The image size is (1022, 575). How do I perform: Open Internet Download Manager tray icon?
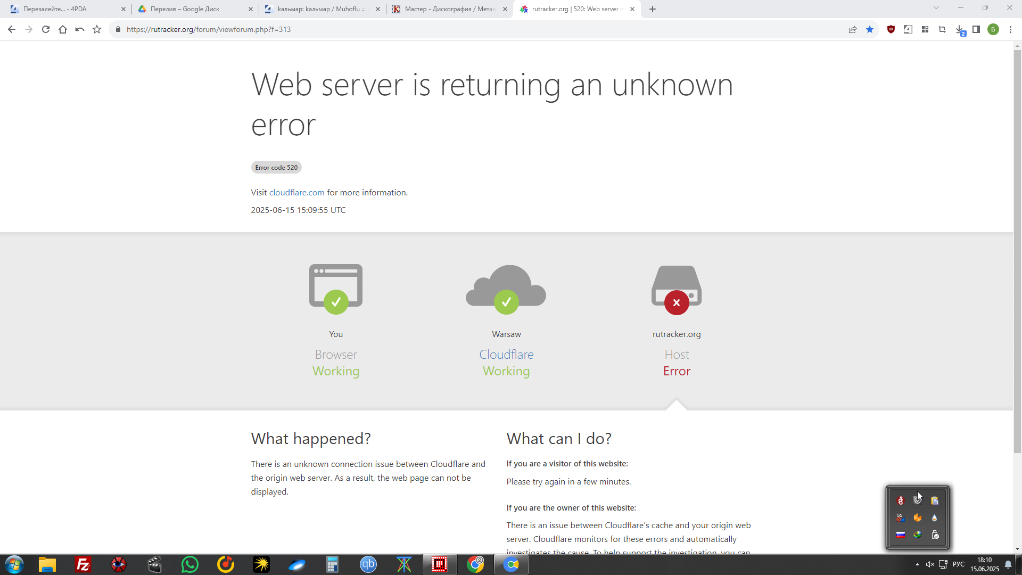[918, 535]
